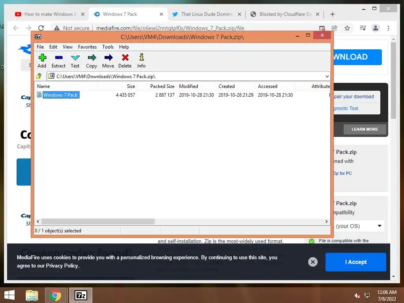
Task: Delete the selected item with red X
Action: 125,61
